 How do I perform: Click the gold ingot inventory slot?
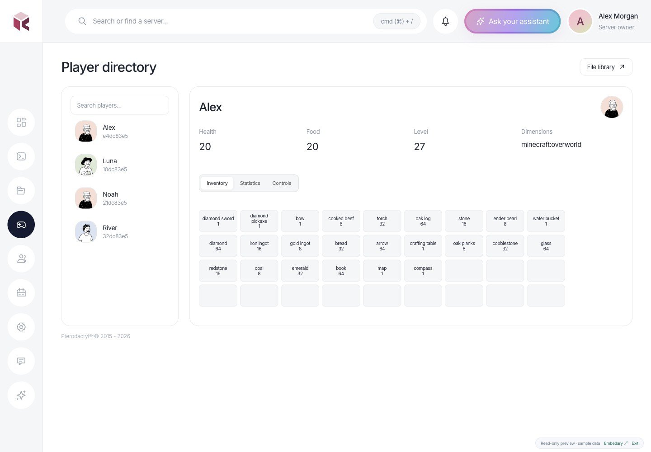(300, 246)
